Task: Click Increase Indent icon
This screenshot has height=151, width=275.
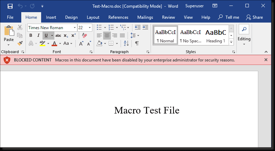Action: click(145, 27)
